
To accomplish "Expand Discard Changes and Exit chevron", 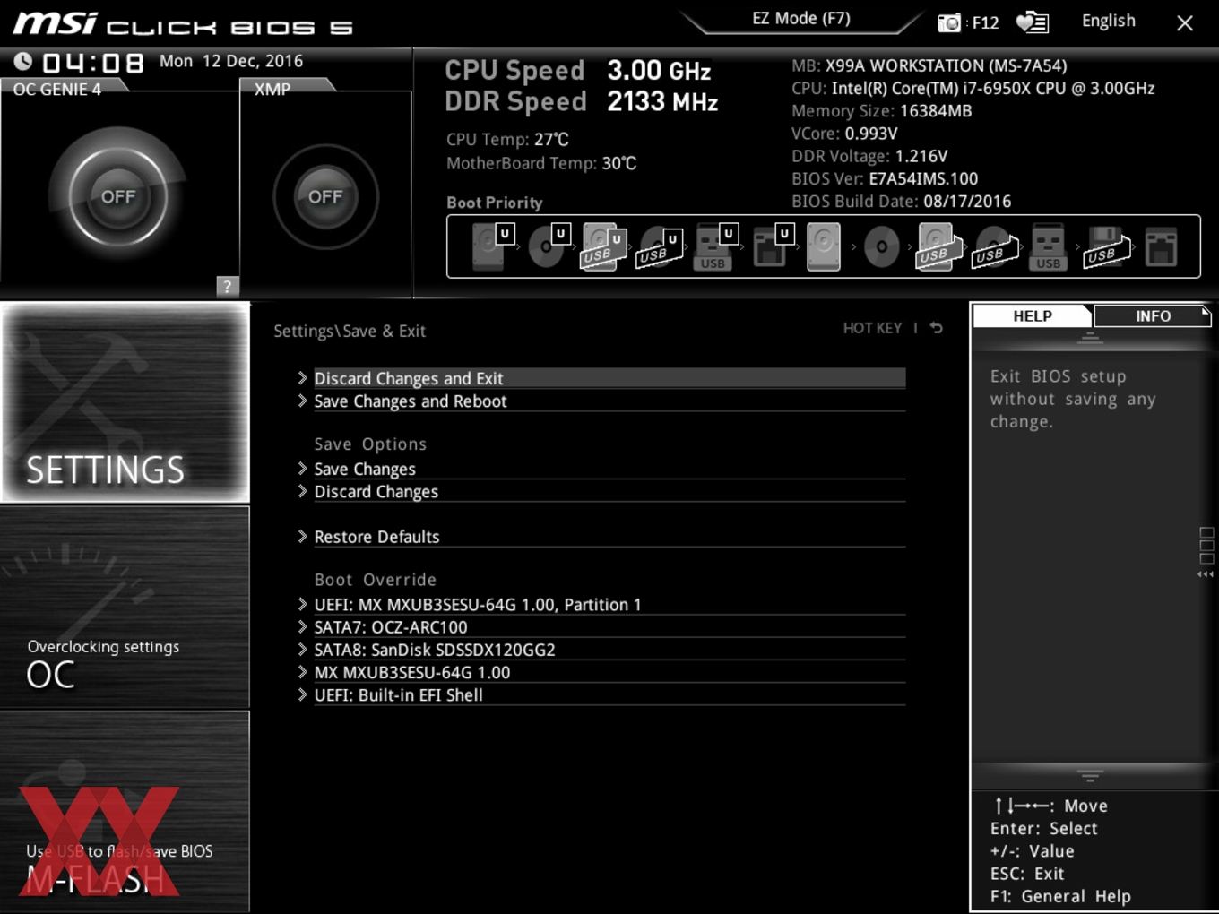I will 303,378.
